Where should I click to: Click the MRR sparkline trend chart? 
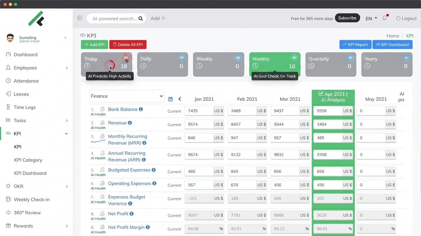coord(98,141)
